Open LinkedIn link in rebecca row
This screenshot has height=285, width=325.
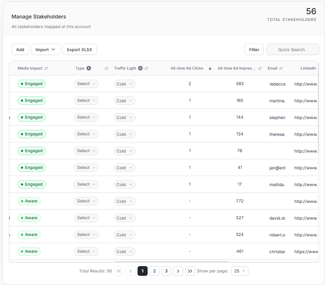tap(306, 84)
